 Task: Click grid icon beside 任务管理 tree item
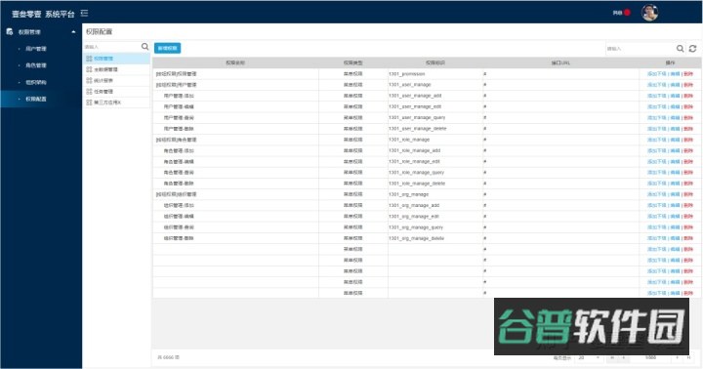tap(89, 92)
